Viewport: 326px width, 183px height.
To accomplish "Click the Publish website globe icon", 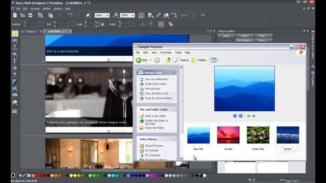I will click(166, 15).
